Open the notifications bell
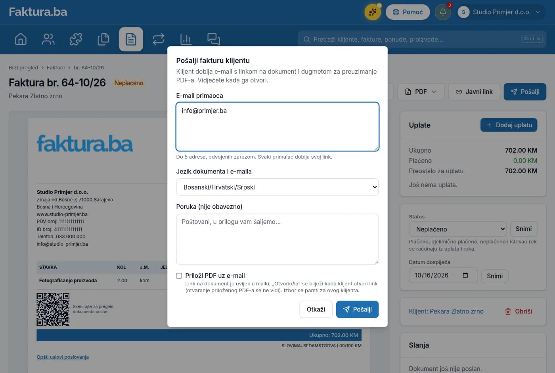The height and width of the screenshot is (373, 555). (x=443, y=12)
